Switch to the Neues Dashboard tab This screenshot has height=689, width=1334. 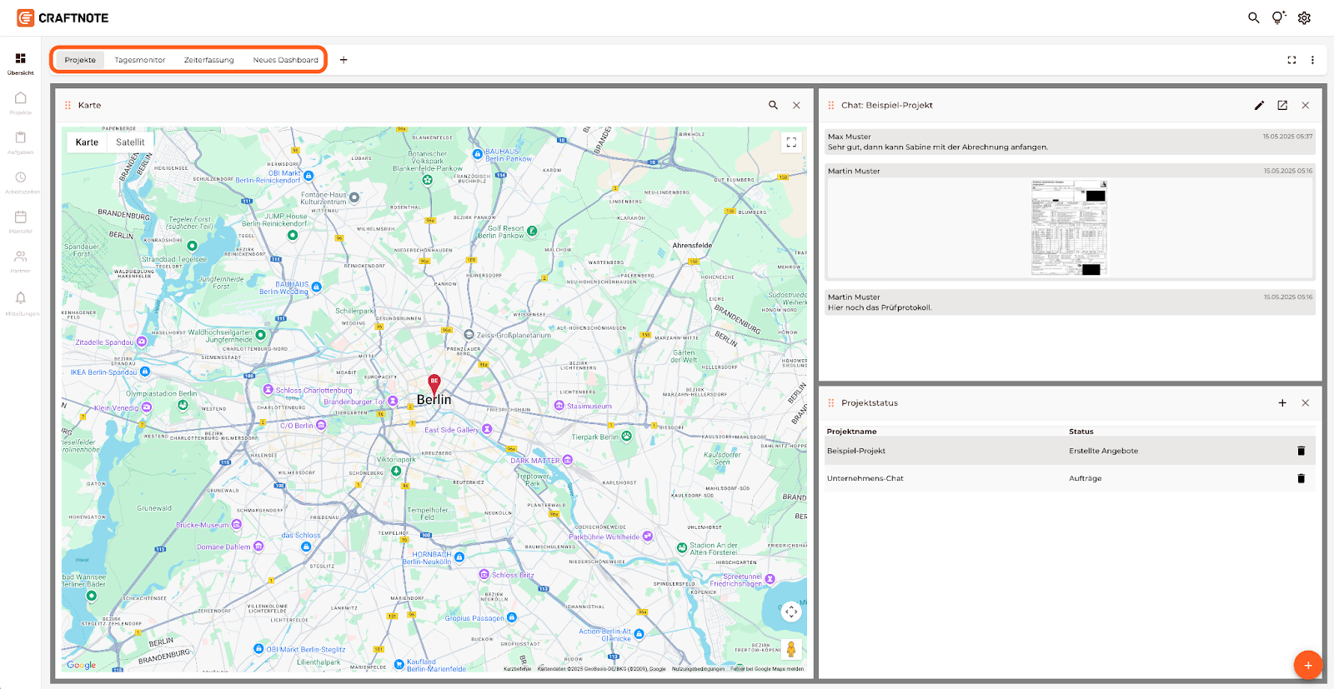tap(286, 60)
